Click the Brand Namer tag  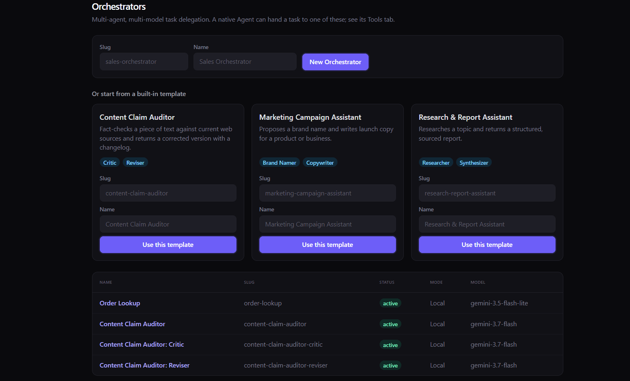(x=279, y=163)
